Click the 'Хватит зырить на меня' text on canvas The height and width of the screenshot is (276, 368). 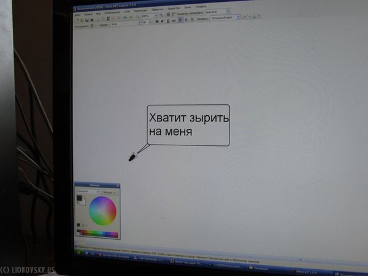(x=189, y=125)
